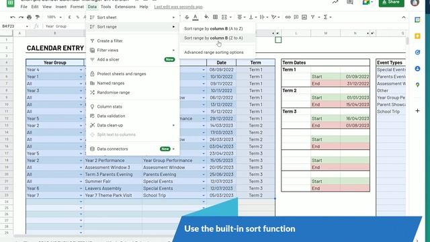Select the paint format icon
Screen dimensions: 430x242
click(x=38, y=17)
